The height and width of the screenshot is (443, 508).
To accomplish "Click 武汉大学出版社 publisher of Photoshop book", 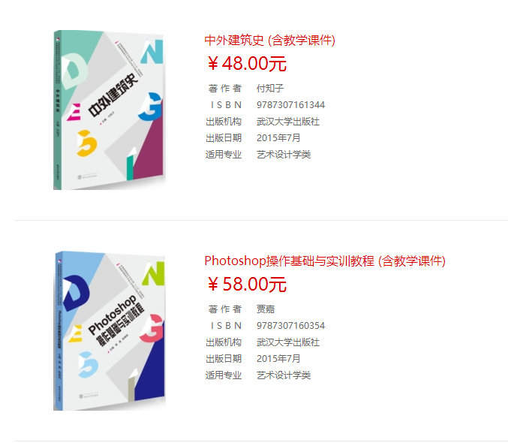I will click(288, 342).
